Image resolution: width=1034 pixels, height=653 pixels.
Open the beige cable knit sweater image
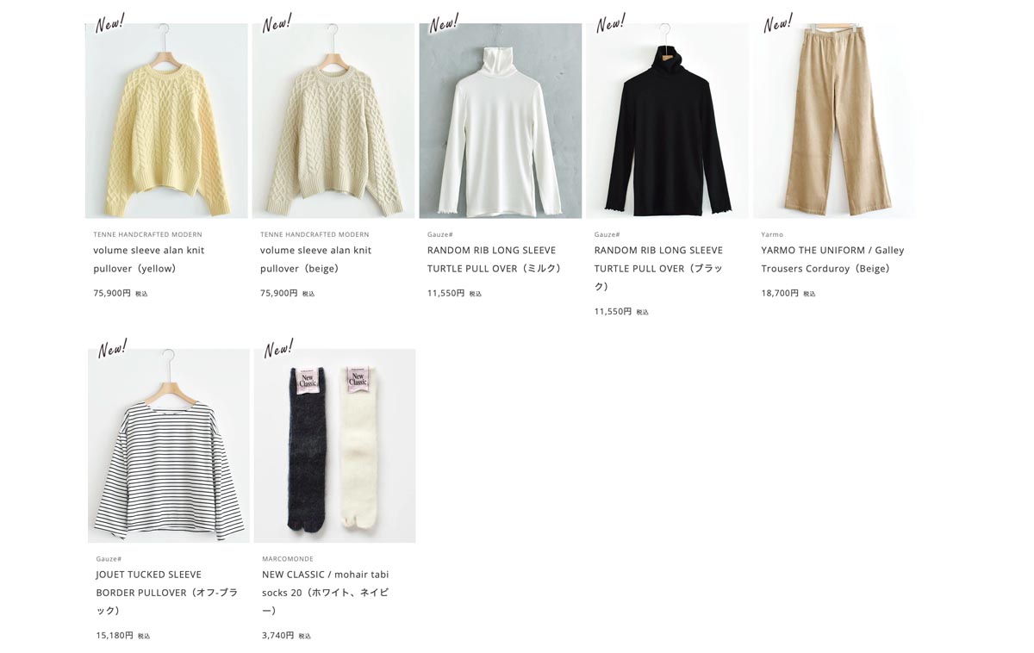coord(333,121)
